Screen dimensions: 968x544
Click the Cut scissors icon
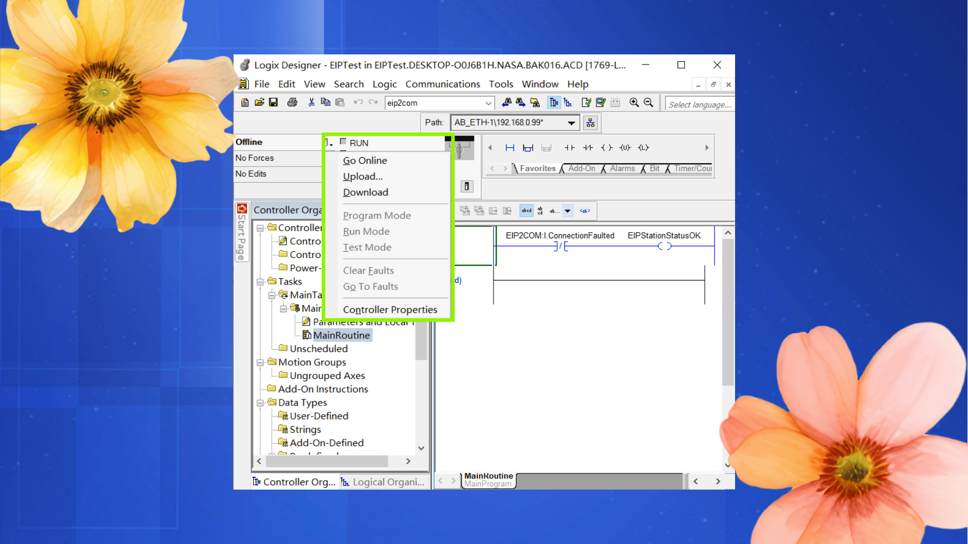pyautogui.click(x=312, y=103)
